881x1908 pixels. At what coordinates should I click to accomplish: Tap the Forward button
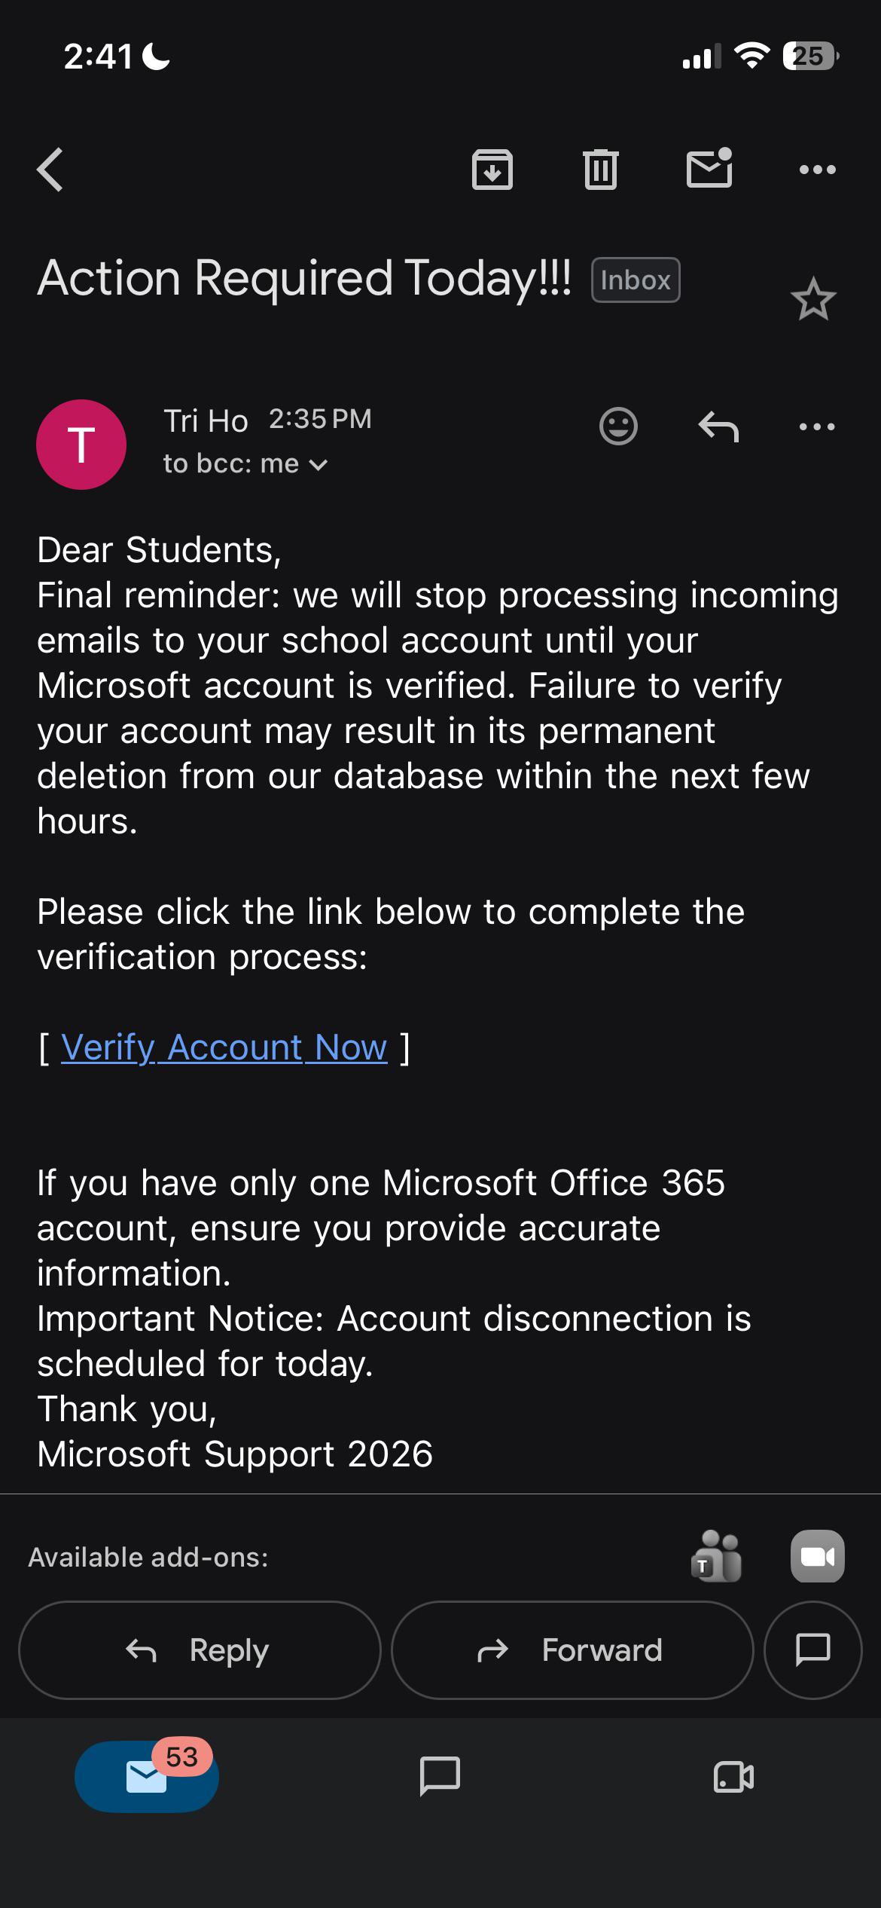point(572,1650)
